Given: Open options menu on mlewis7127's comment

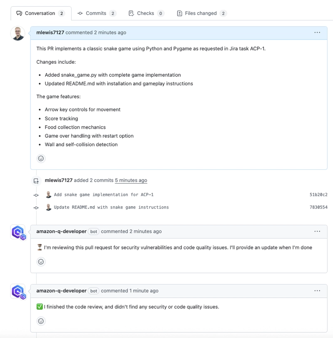Looking at the screenshot, I should coord(317,32).
